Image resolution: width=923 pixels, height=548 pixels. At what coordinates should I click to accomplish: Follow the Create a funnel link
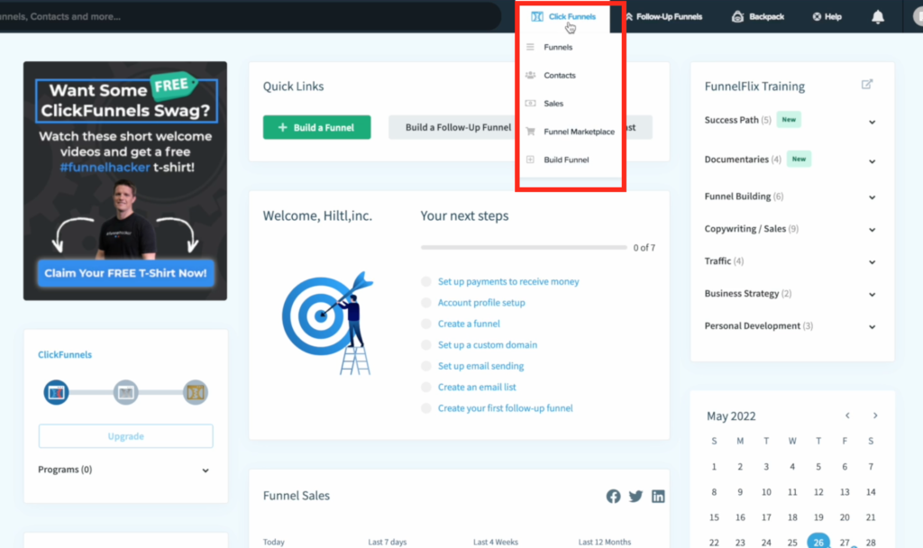pos(469,324)
